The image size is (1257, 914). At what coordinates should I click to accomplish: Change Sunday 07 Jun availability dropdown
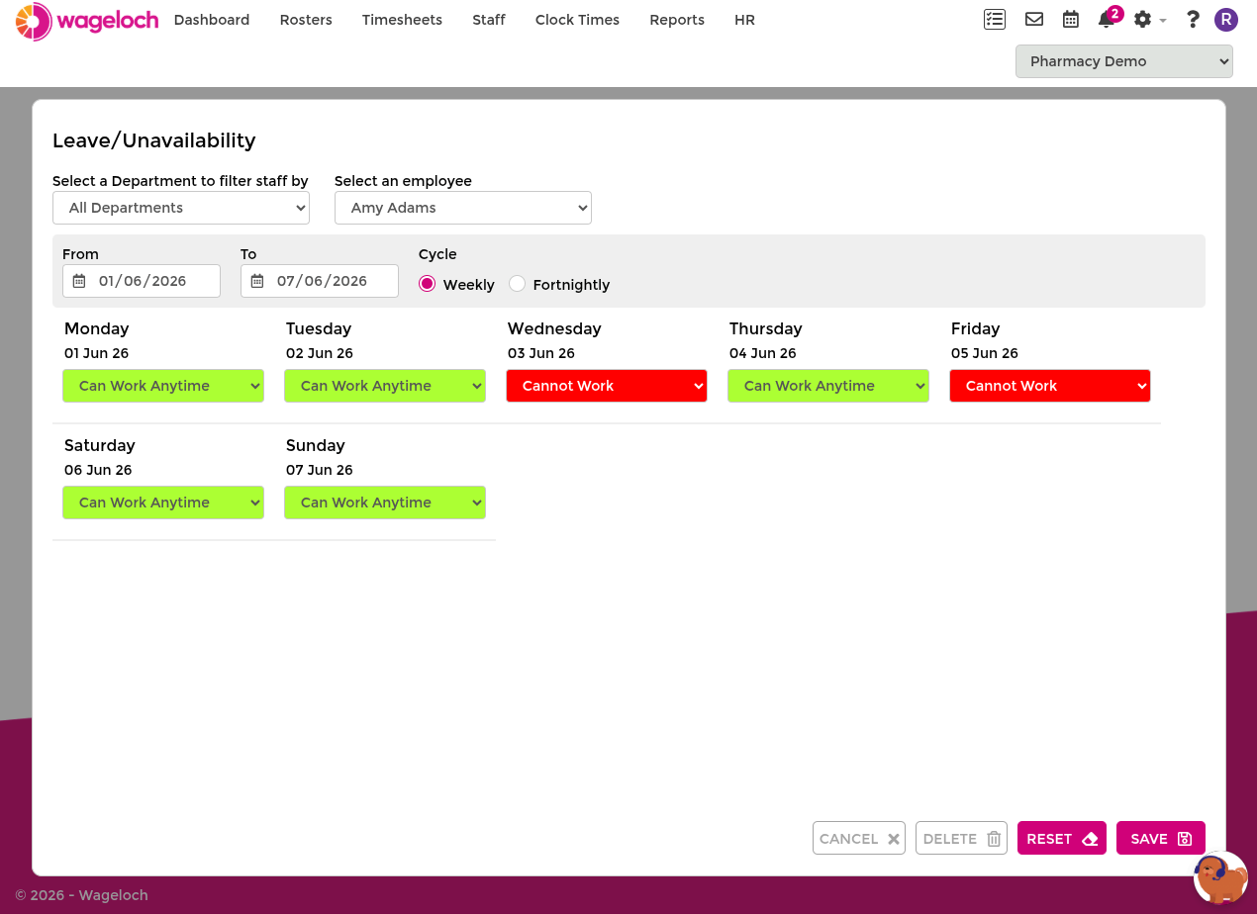point(385,503)
